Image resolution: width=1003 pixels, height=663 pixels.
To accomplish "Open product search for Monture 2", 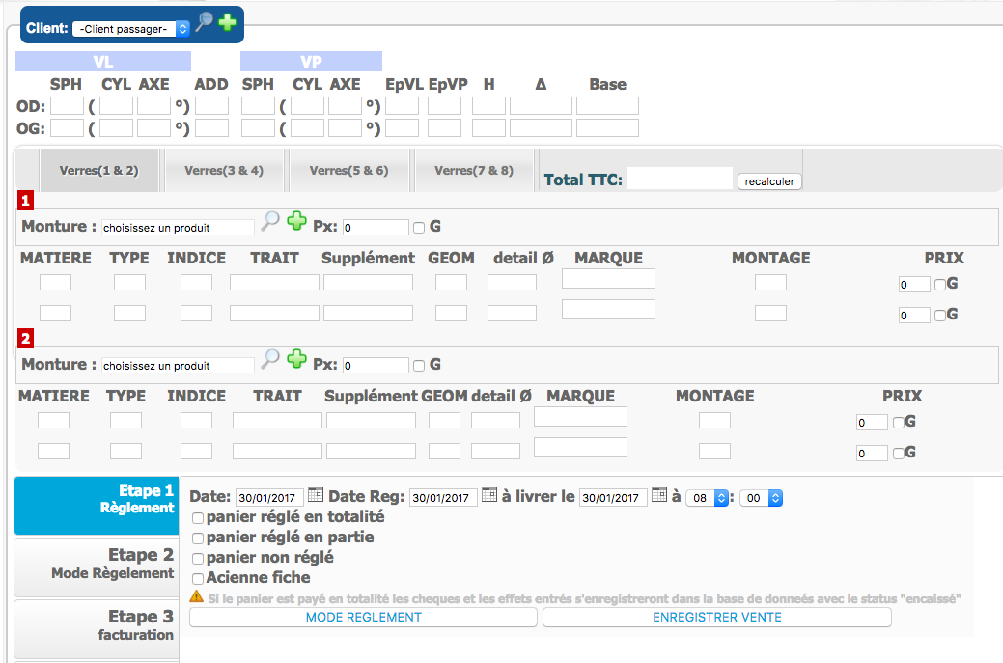I will pyautogui.click(x=270, y=359).
